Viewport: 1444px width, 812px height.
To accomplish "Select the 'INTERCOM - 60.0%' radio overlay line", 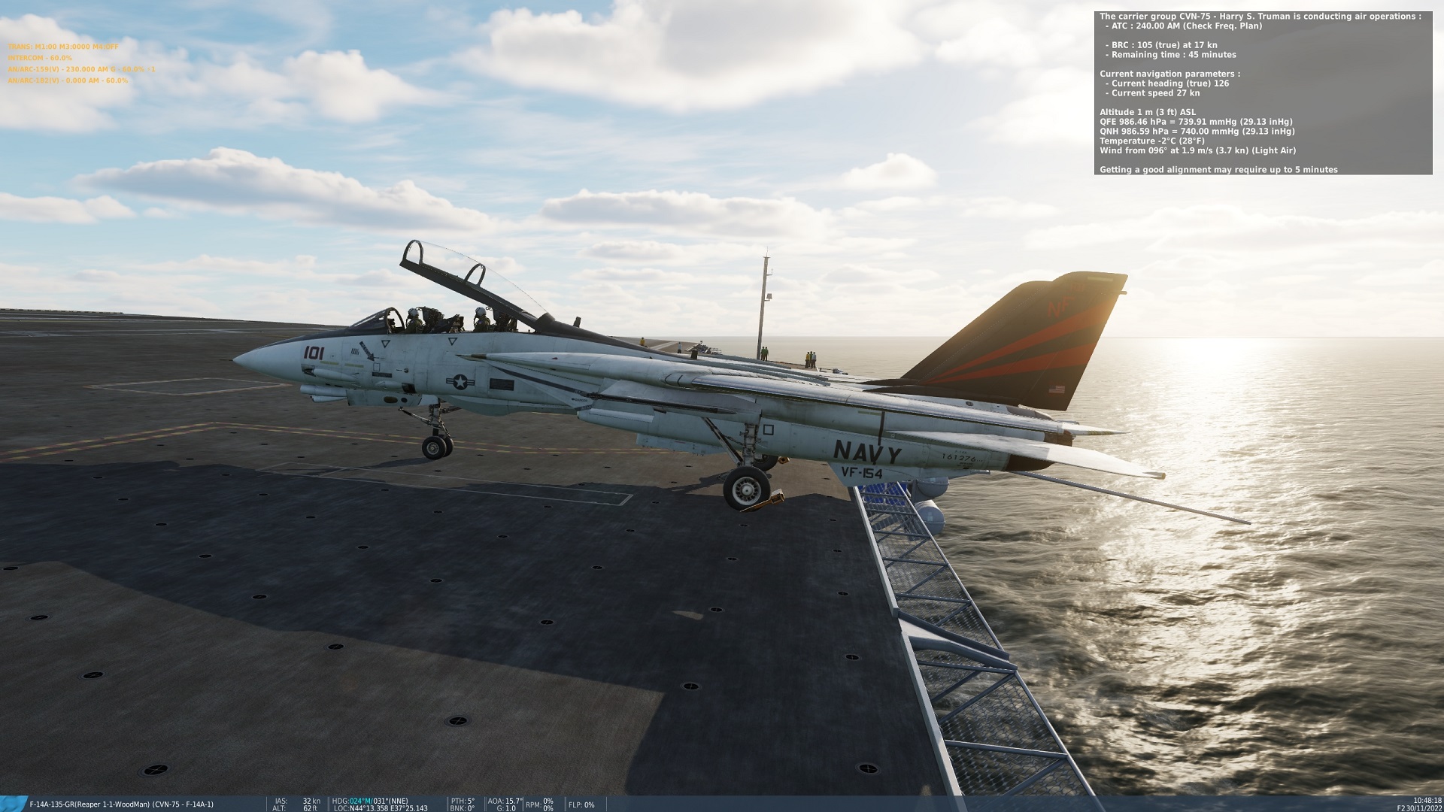I will click(x=40, y=58).
